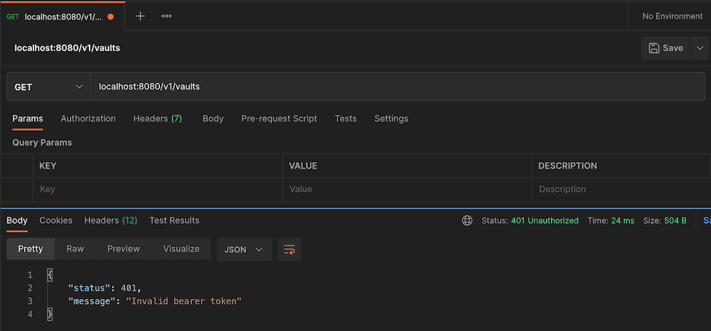711x331 pixels.
Task: Expand the Save options arrow
Action: pos(699,48)
